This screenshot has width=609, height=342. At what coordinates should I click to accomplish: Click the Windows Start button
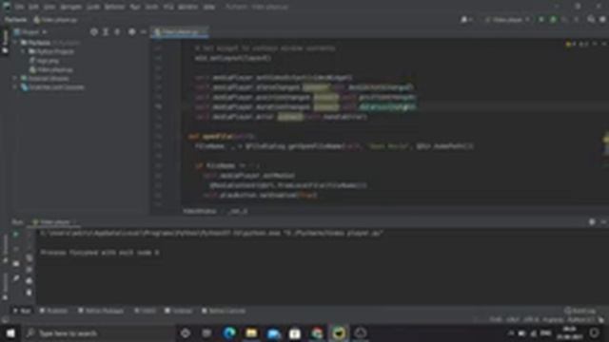point(10,333)
